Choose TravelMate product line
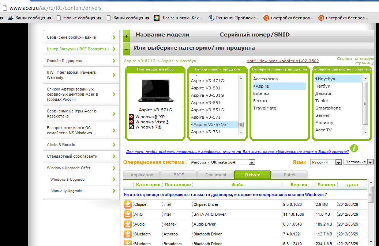 [x=264, y=108]
